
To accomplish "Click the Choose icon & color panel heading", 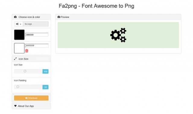I will 31,17.
